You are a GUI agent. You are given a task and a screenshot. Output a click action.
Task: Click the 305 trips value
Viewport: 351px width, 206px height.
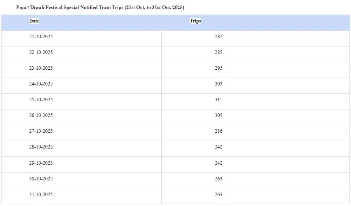click(x=218, y=115)
